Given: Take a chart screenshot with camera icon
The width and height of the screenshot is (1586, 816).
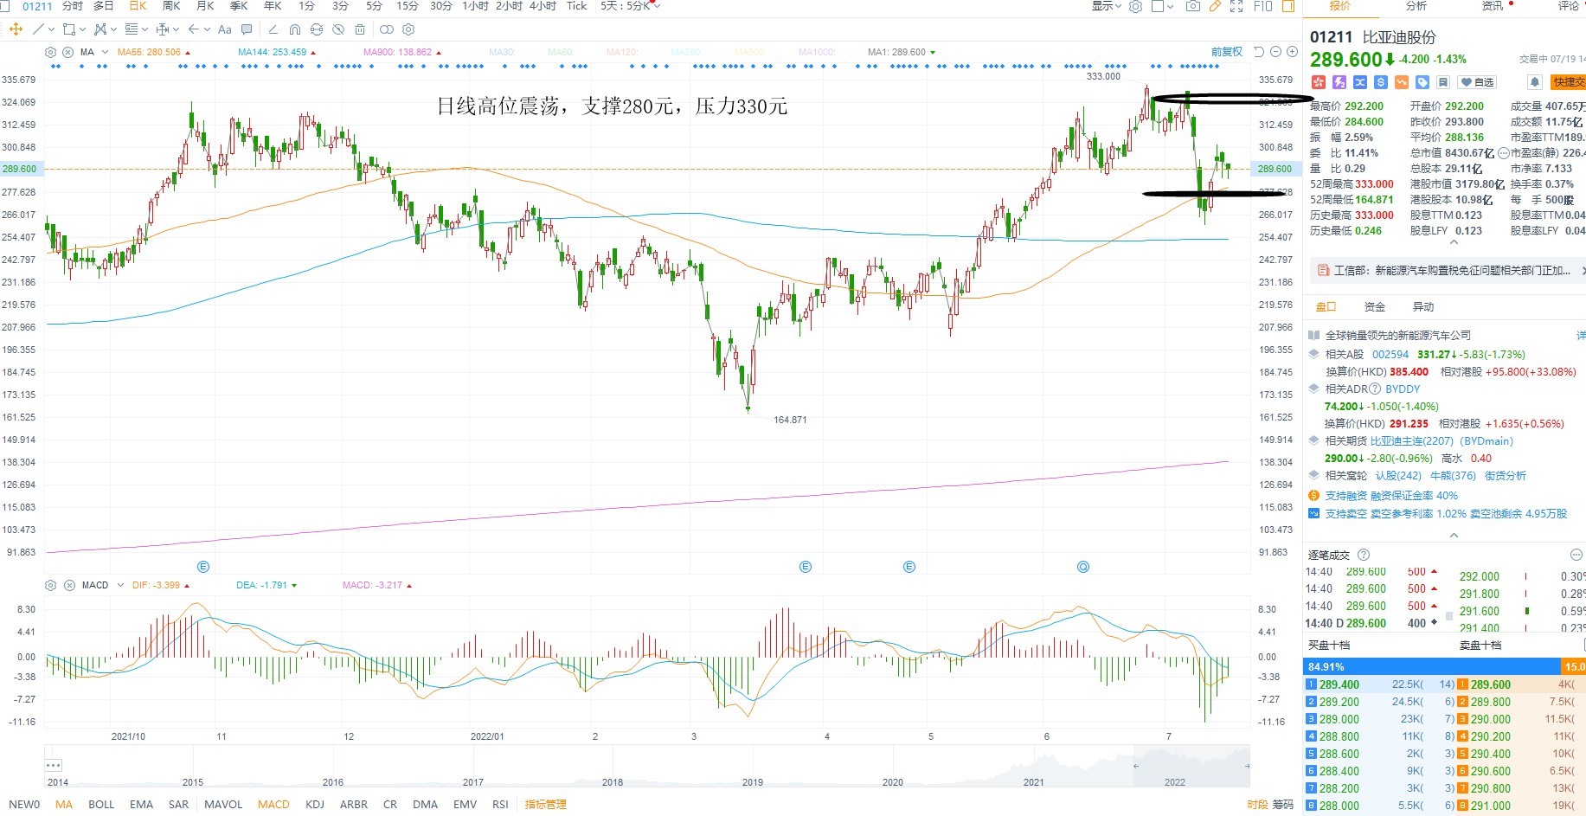Looking at the screenshot, I should point(1193,6).
